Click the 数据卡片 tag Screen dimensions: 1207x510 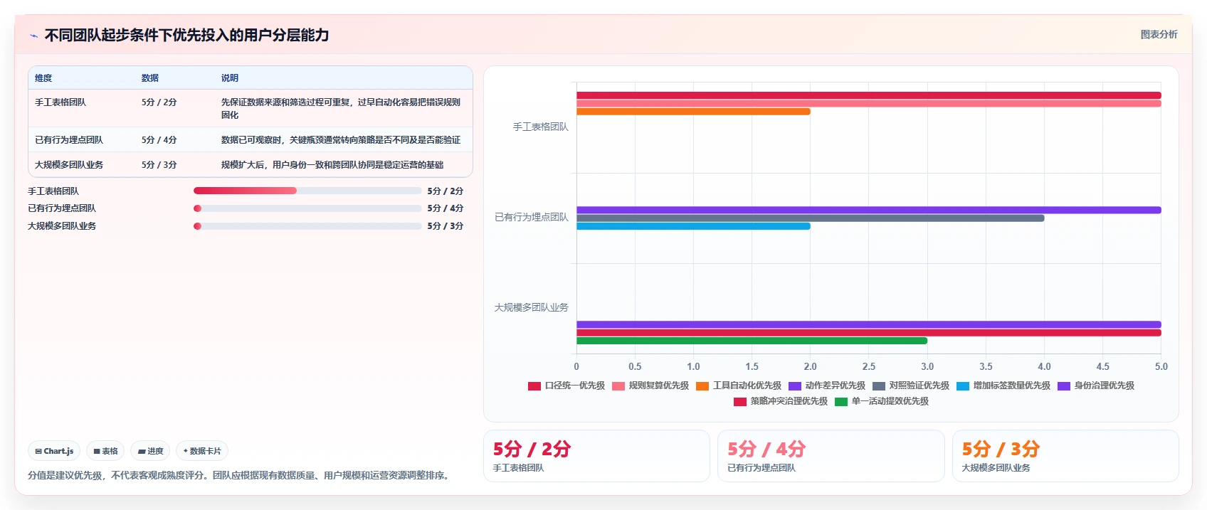point(202,451)
